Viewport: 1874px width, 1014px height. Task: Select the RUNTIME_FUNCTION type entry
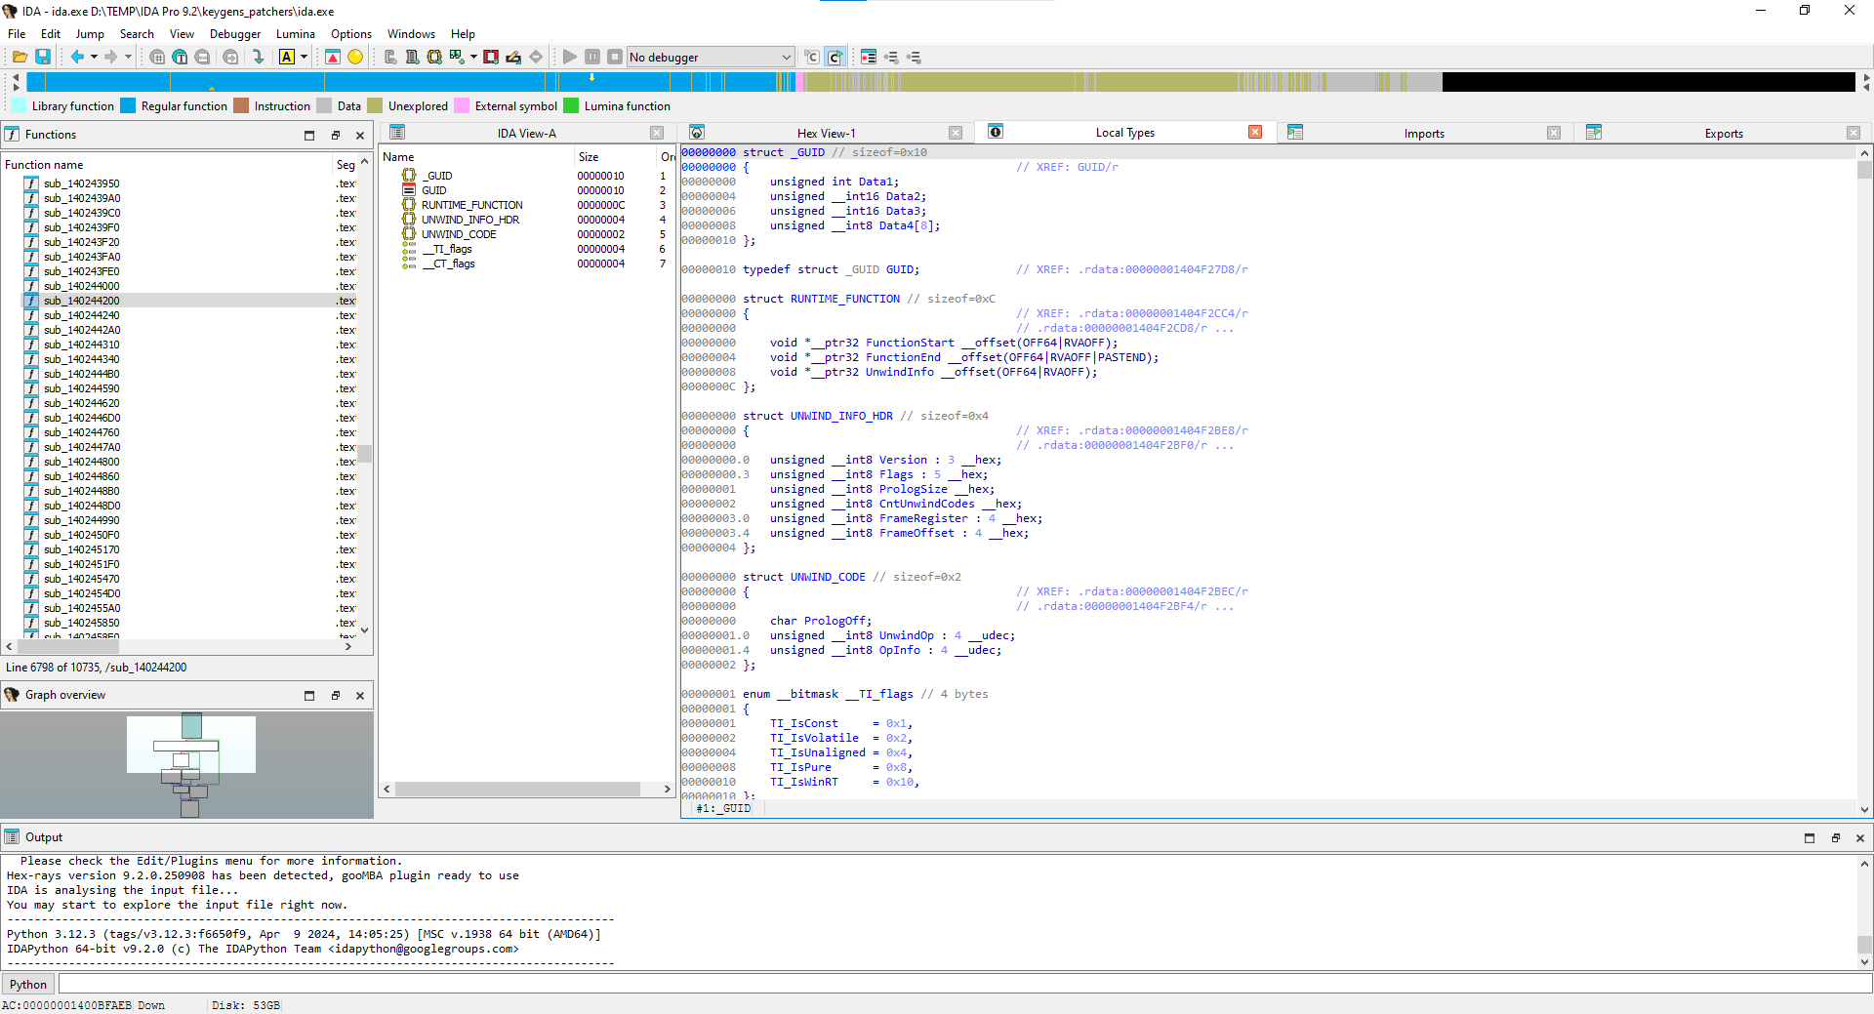pyautogui.click(x=471, y=205)
